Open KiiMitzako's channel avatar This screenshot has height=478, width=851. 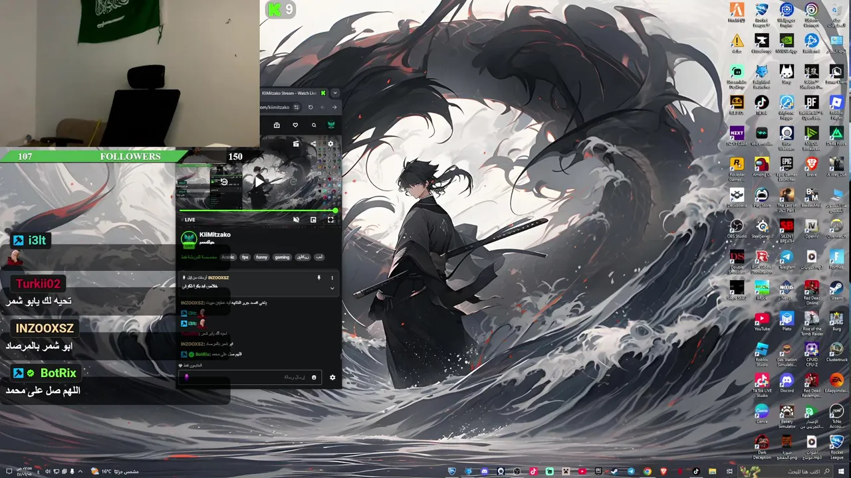coord(189,239)
